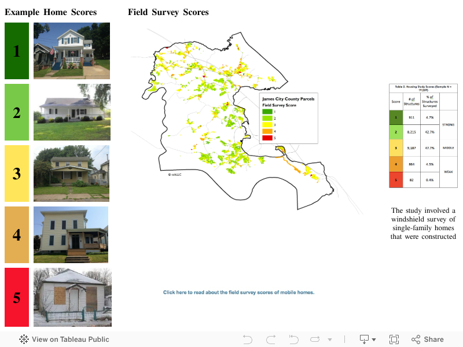Click the Tableau Public logo icon
Image resolution: width=463 pixels, height=347 pixels.
(24, 339)
